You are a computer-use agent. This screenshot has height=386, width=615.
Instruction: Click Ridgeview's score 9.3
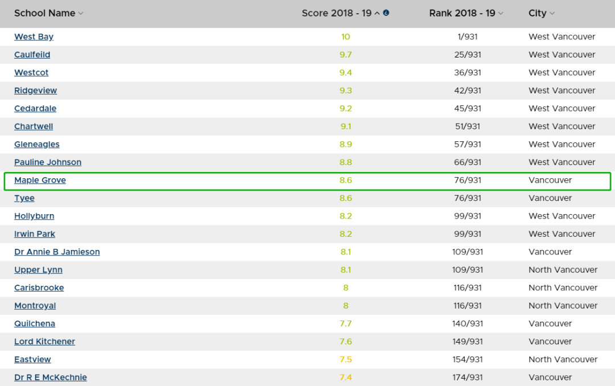click(x=346, y=91)
